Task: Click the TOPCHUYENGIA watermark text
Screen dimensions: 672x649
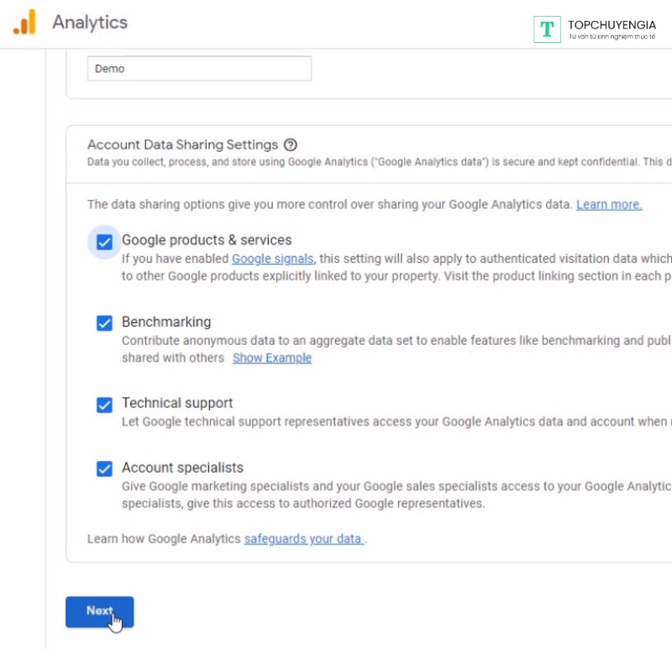Action: coord(611,24)
